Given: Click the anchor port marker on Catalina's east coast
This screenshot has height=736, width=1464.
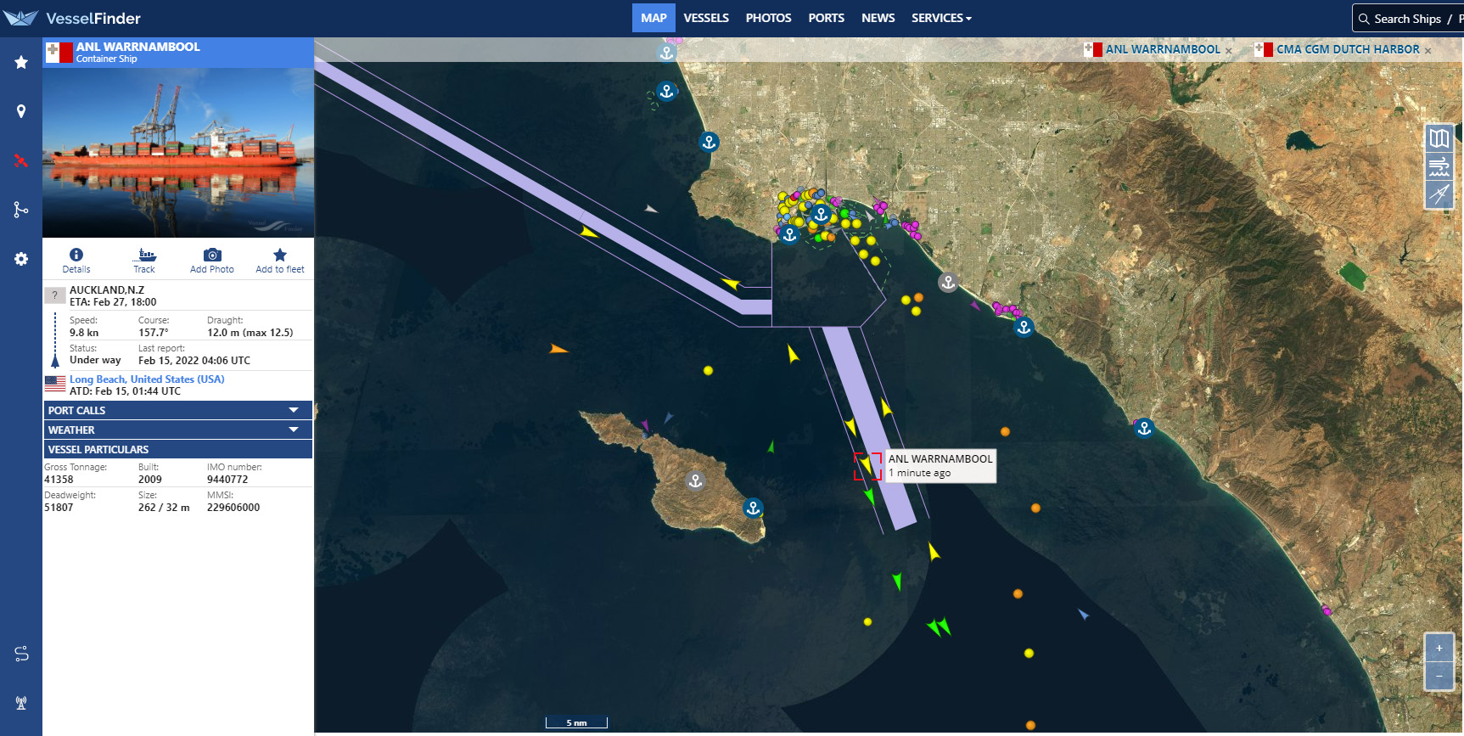Looking at the screenshot, I should click(x=753, y=508).
